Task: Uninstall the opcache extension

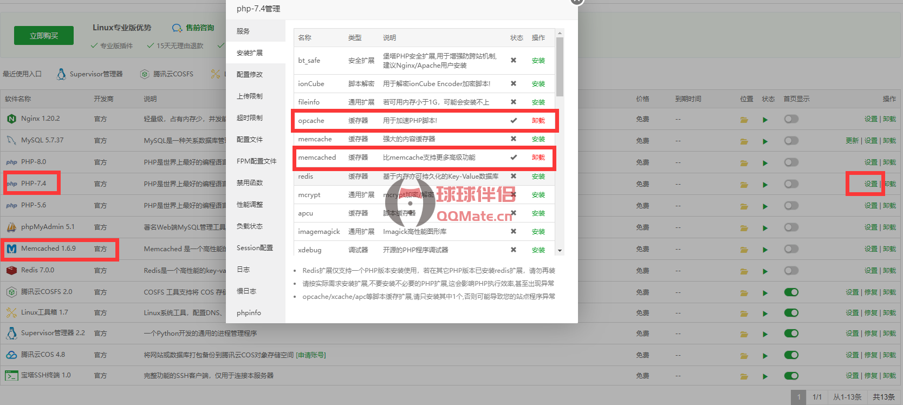Action: 538,121
